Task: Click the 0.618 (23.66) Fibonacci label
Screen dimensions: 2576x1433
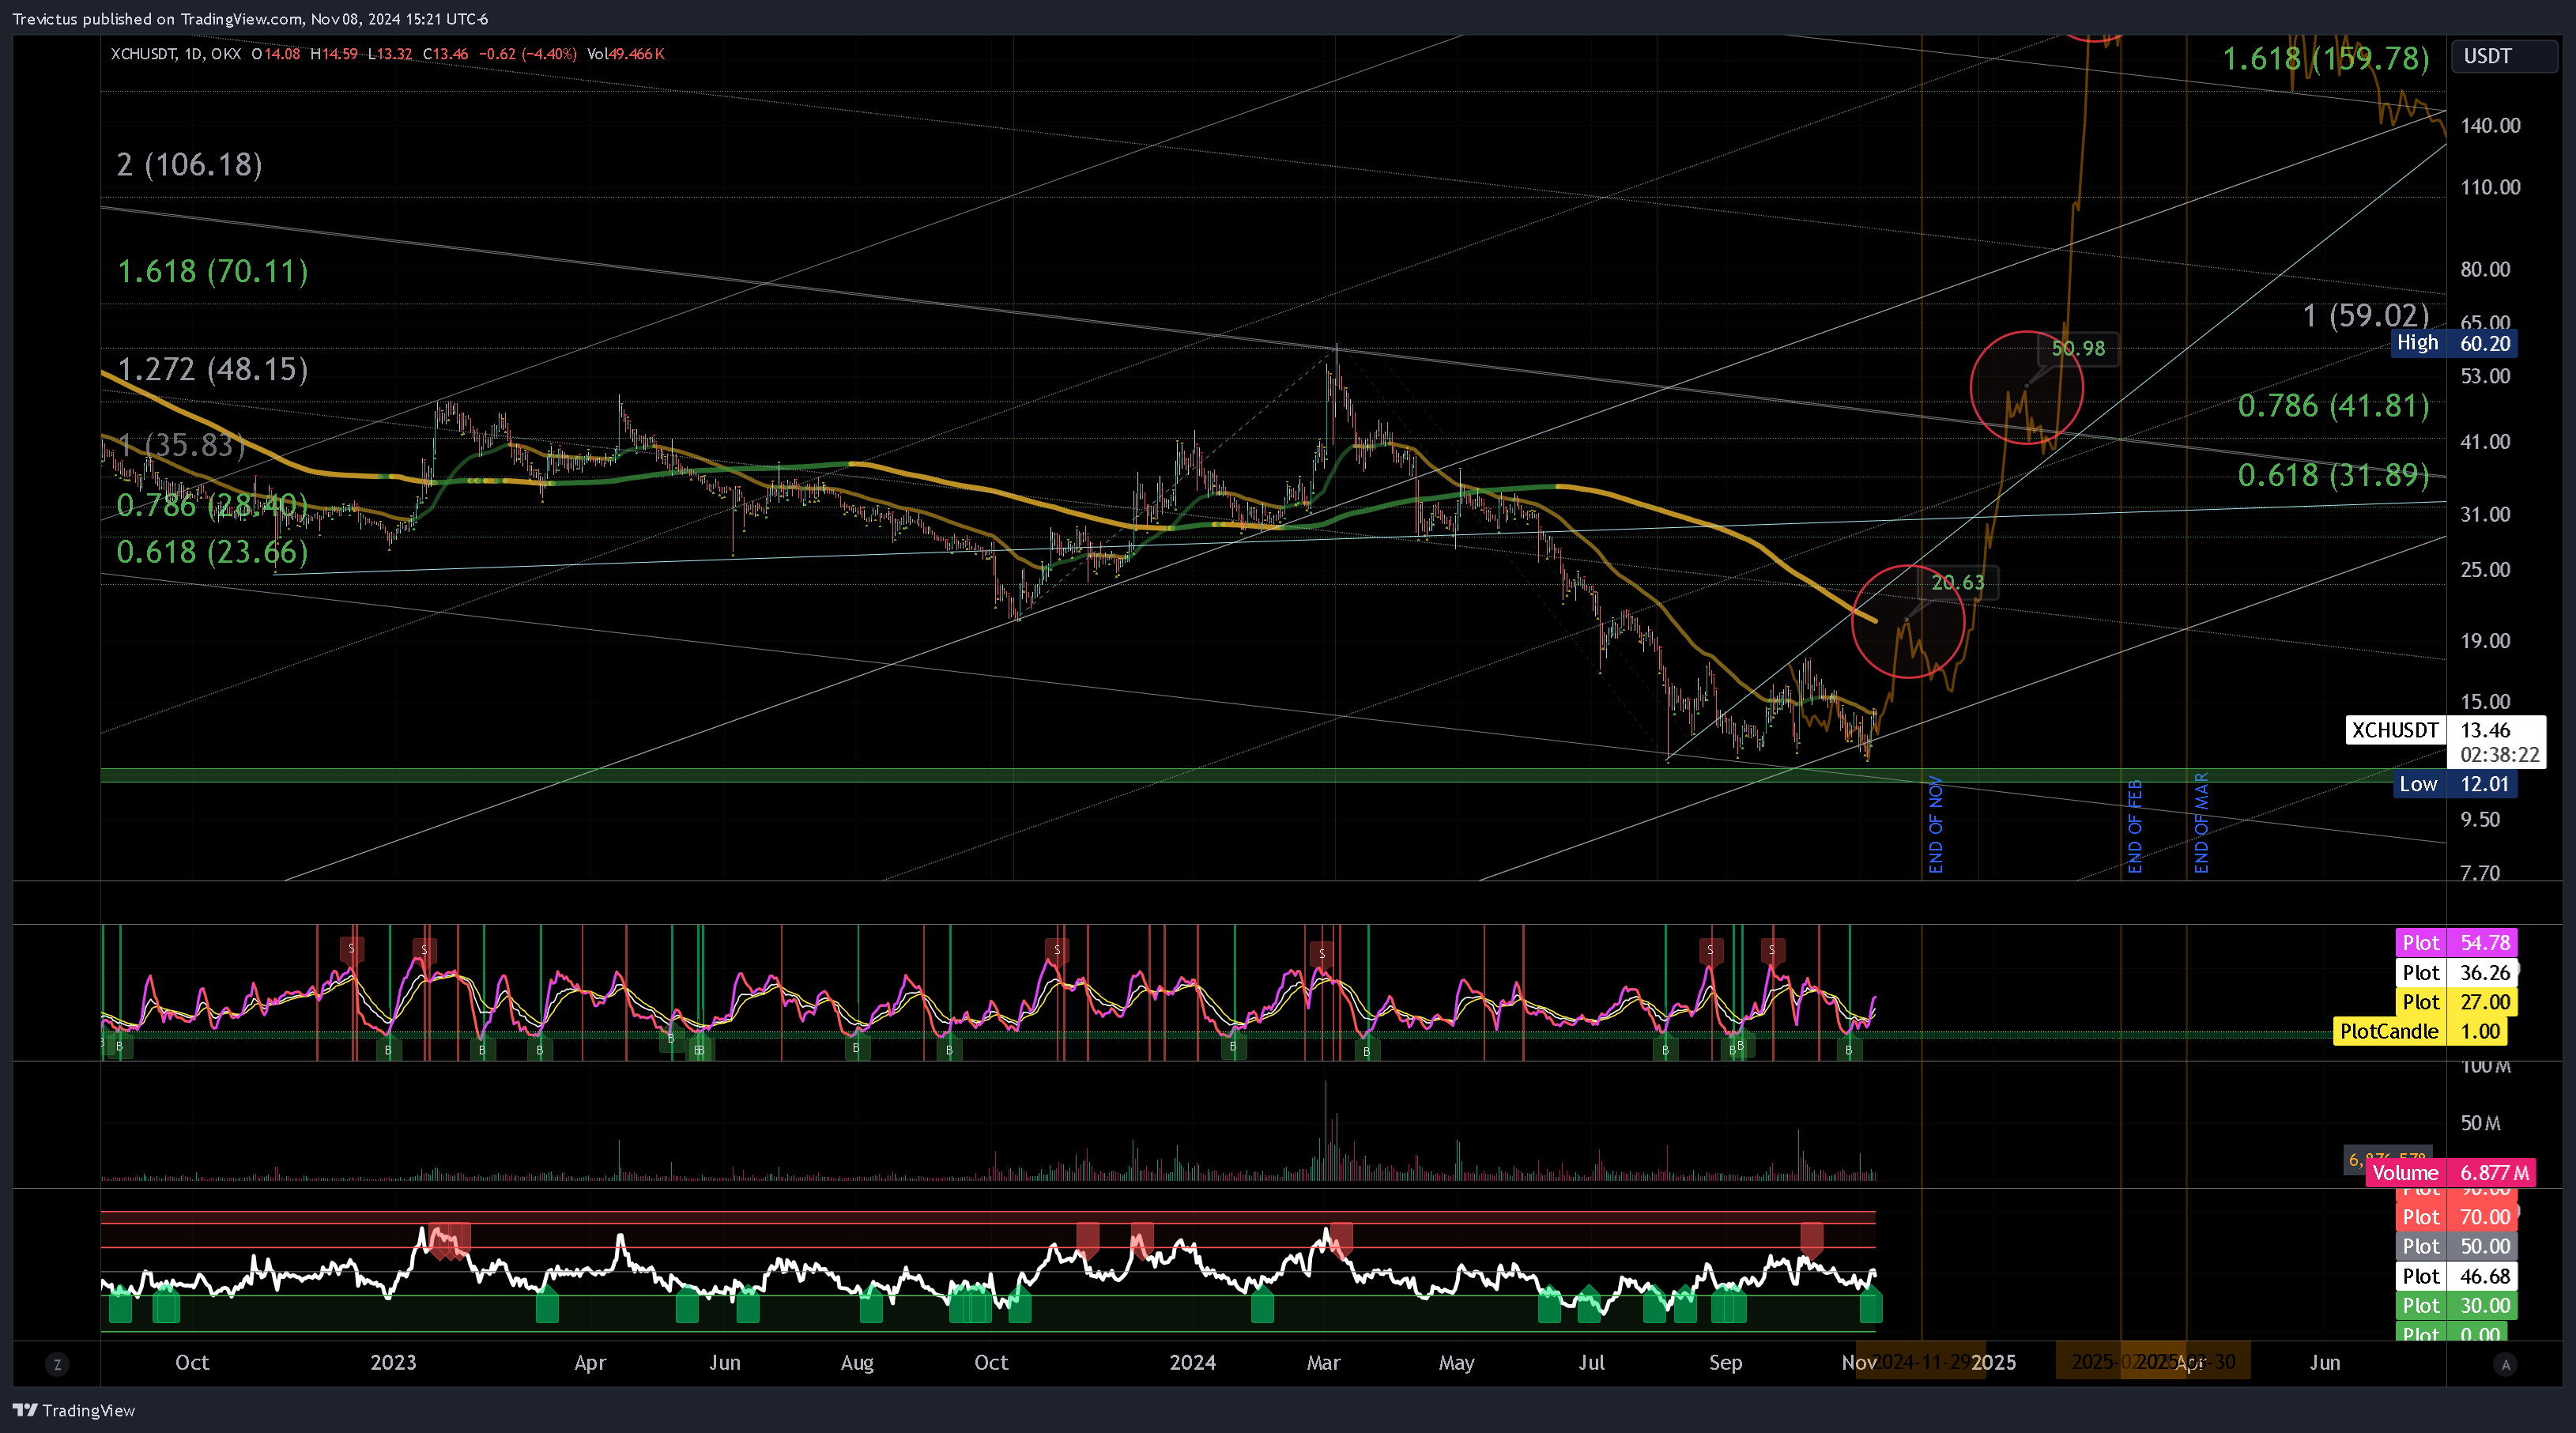Action: 212,552
